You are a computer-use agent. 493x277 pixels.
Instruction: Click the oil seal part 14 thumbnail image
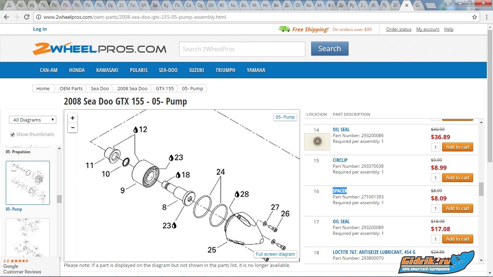[x=317, y=141]
